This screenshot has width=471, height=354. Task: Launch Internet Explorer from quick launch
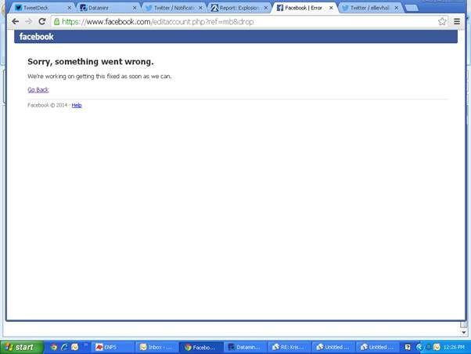[x=64, y=347]
